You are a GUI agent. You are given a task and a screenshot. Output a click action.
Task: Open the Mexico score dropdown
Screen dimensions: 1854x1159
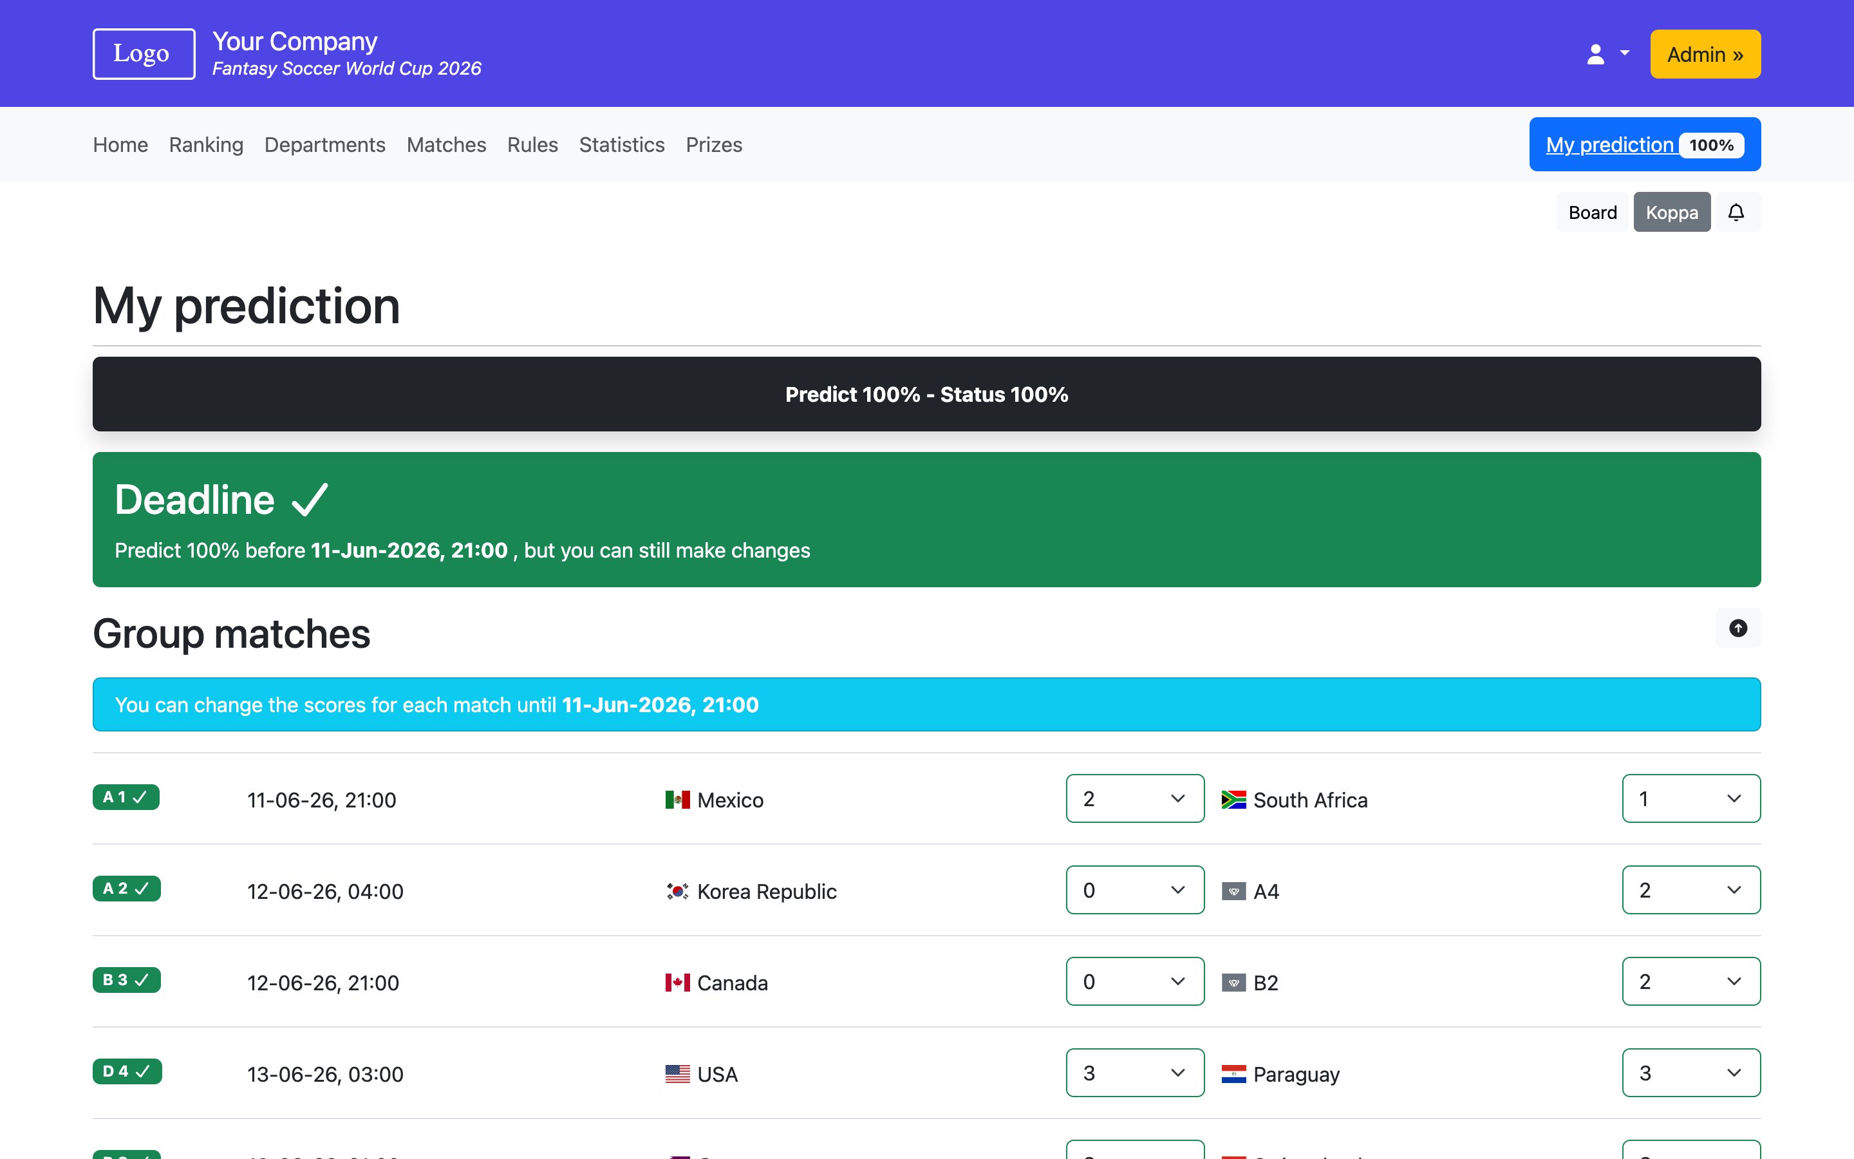1135,798
